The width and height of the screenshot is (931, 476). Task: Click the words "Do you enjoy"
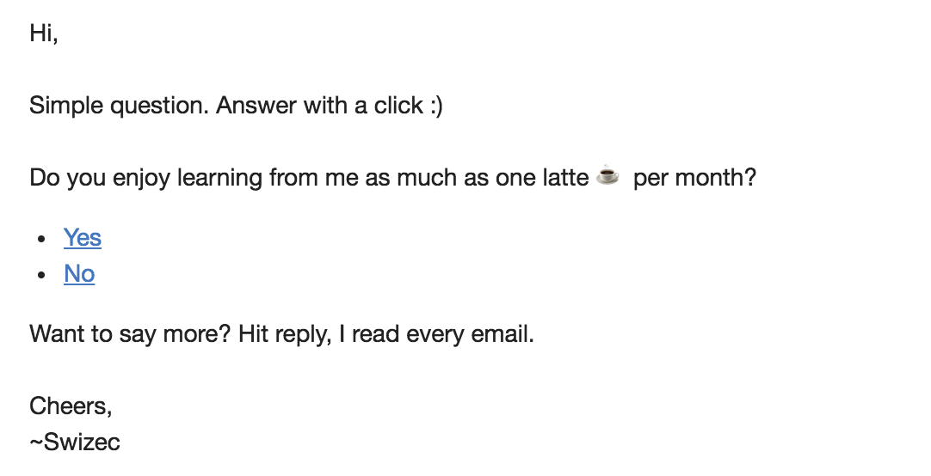pyautogui.click(x=101, y=179)
